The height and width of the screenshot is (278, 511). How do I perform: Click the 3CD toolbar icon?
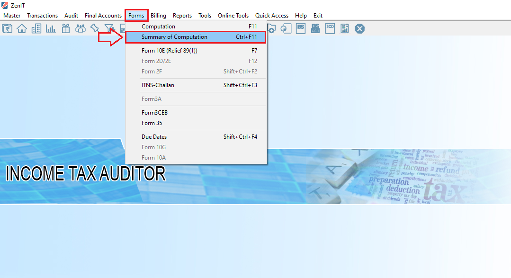pyautogui.click(x=330, y=28)
